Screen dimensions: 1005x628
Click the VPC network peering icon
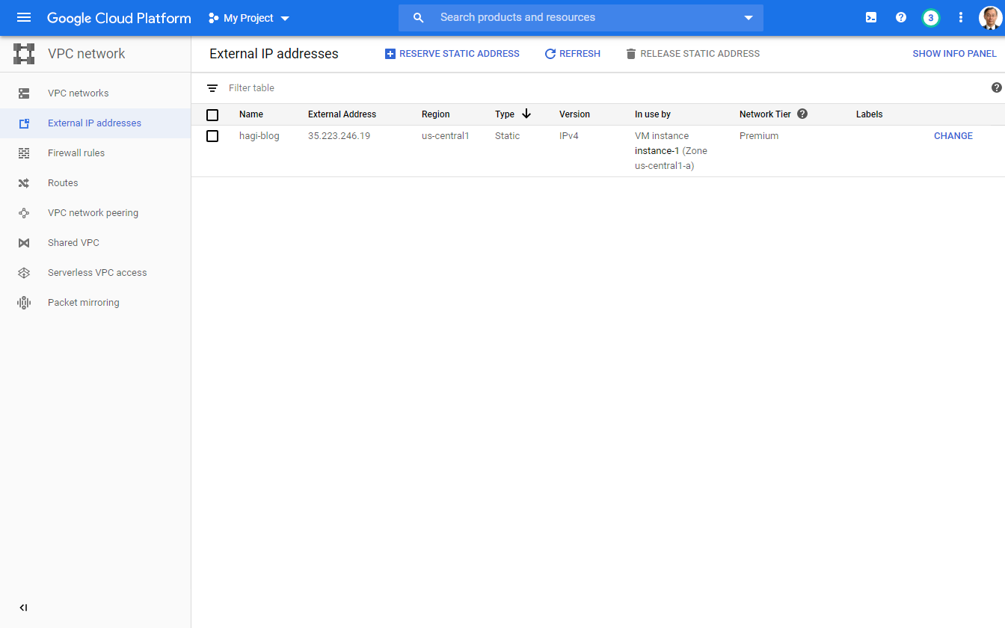tap(24, 213)
